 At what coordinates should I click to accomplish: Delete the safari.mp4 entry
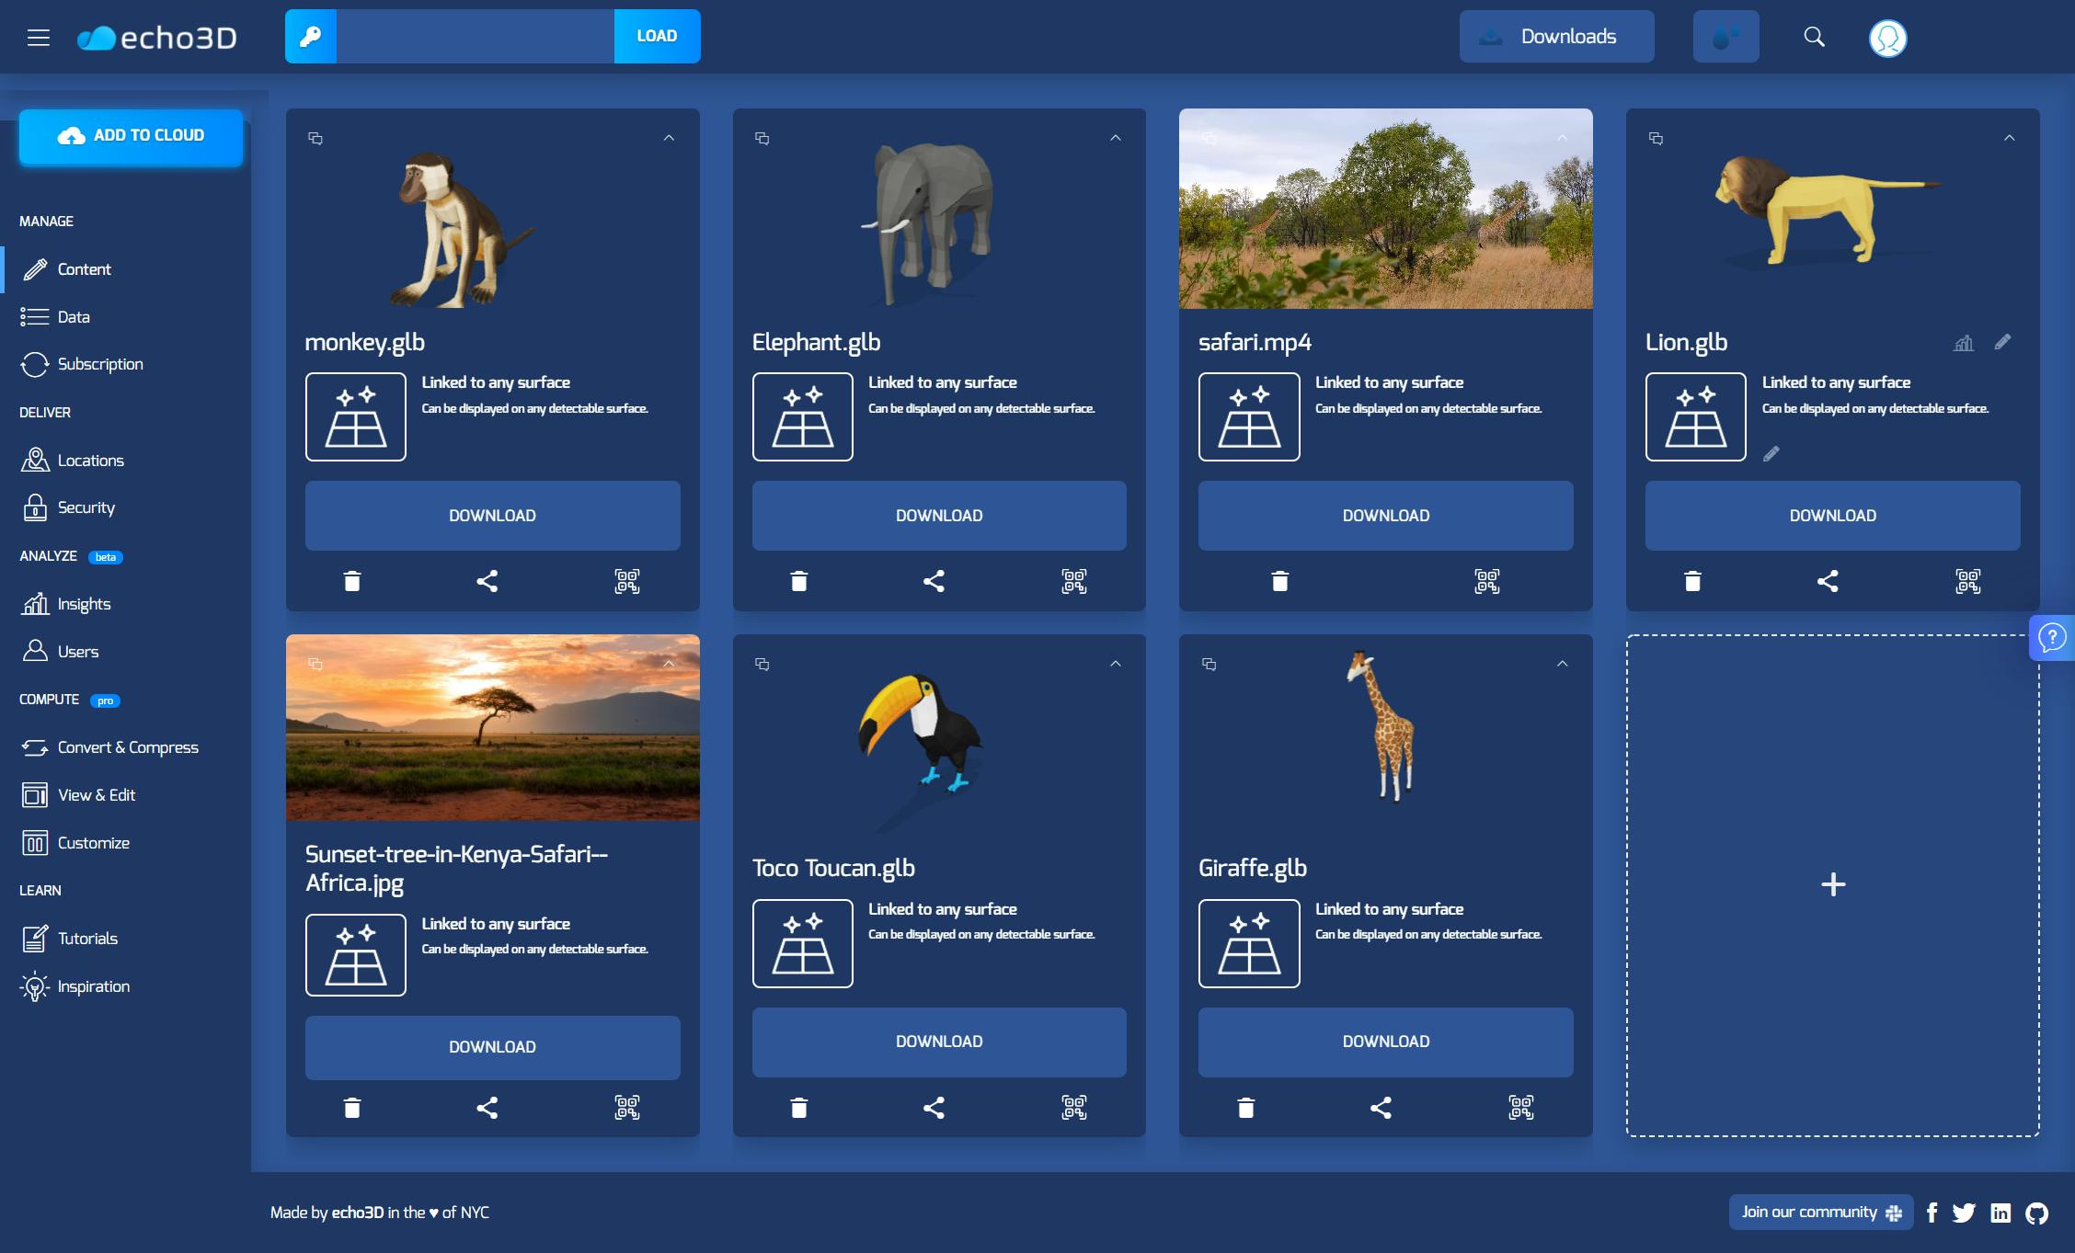1278,580
